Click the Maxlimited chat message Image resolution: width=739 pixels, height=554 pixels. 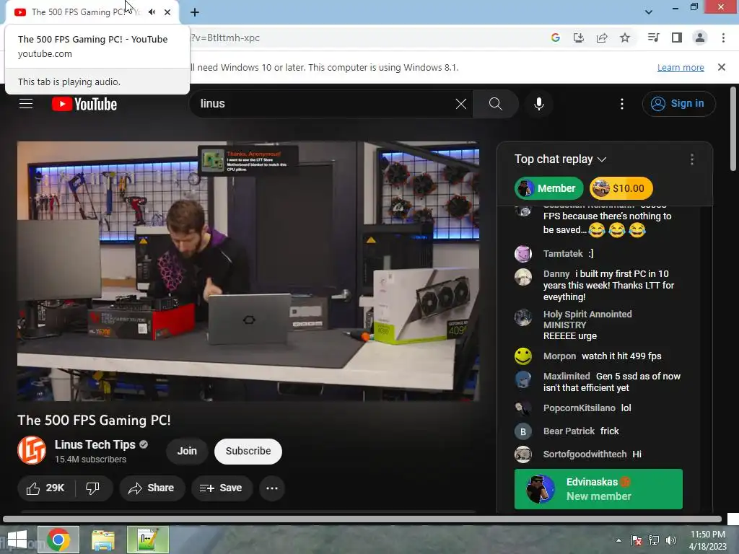pyautogui.click(x=598, y=382)
